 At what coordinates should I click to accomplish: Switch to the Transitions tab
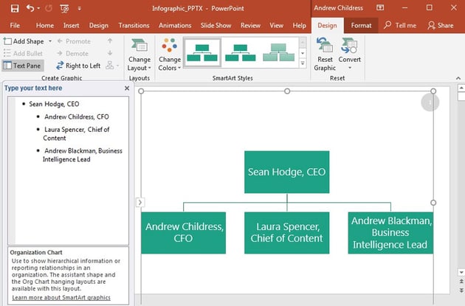[134, 25]
